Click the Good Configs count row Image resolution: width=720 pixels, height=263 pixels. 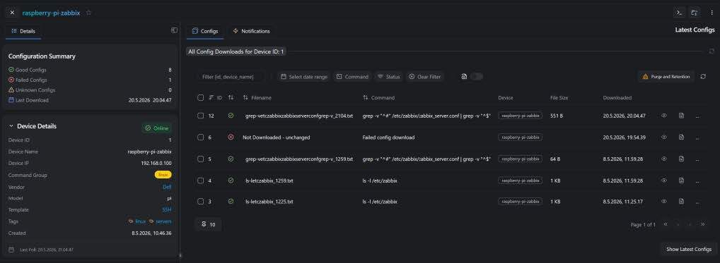coord(90,70)
